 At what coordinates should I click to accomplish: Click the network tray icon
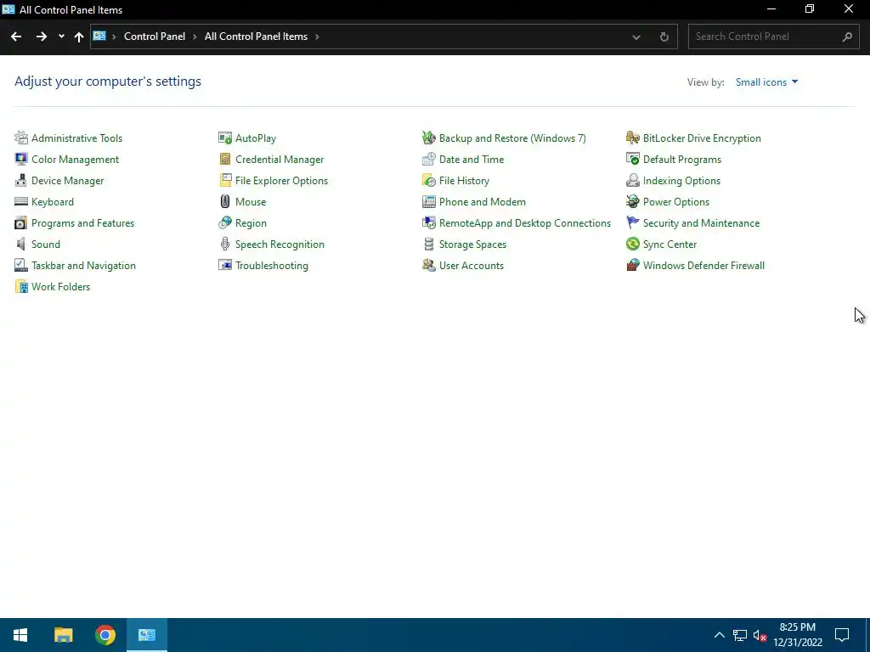pyautogui.click(x=740, y=635)
